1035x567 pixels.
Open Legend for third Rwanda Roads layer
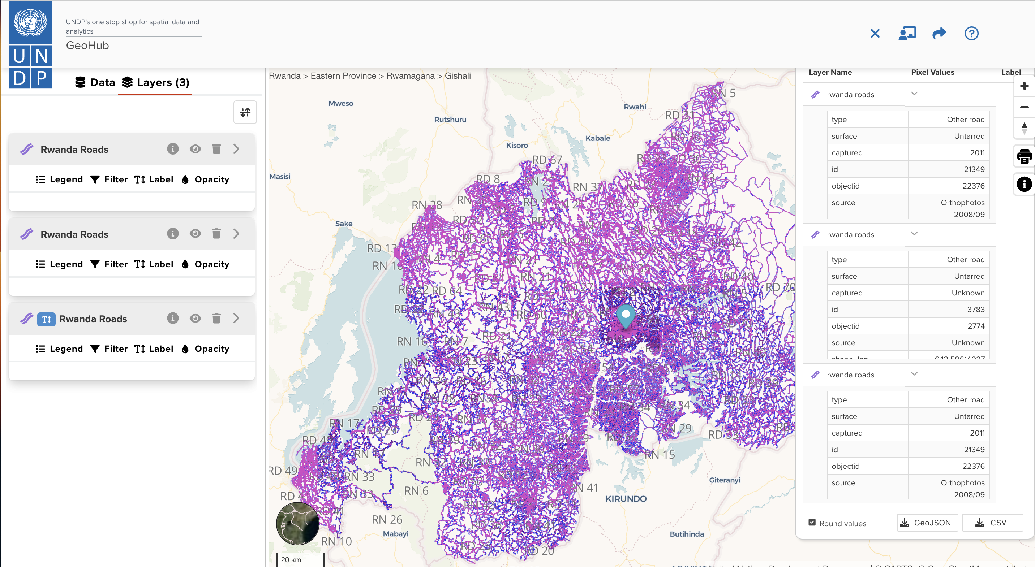[59, 349]
